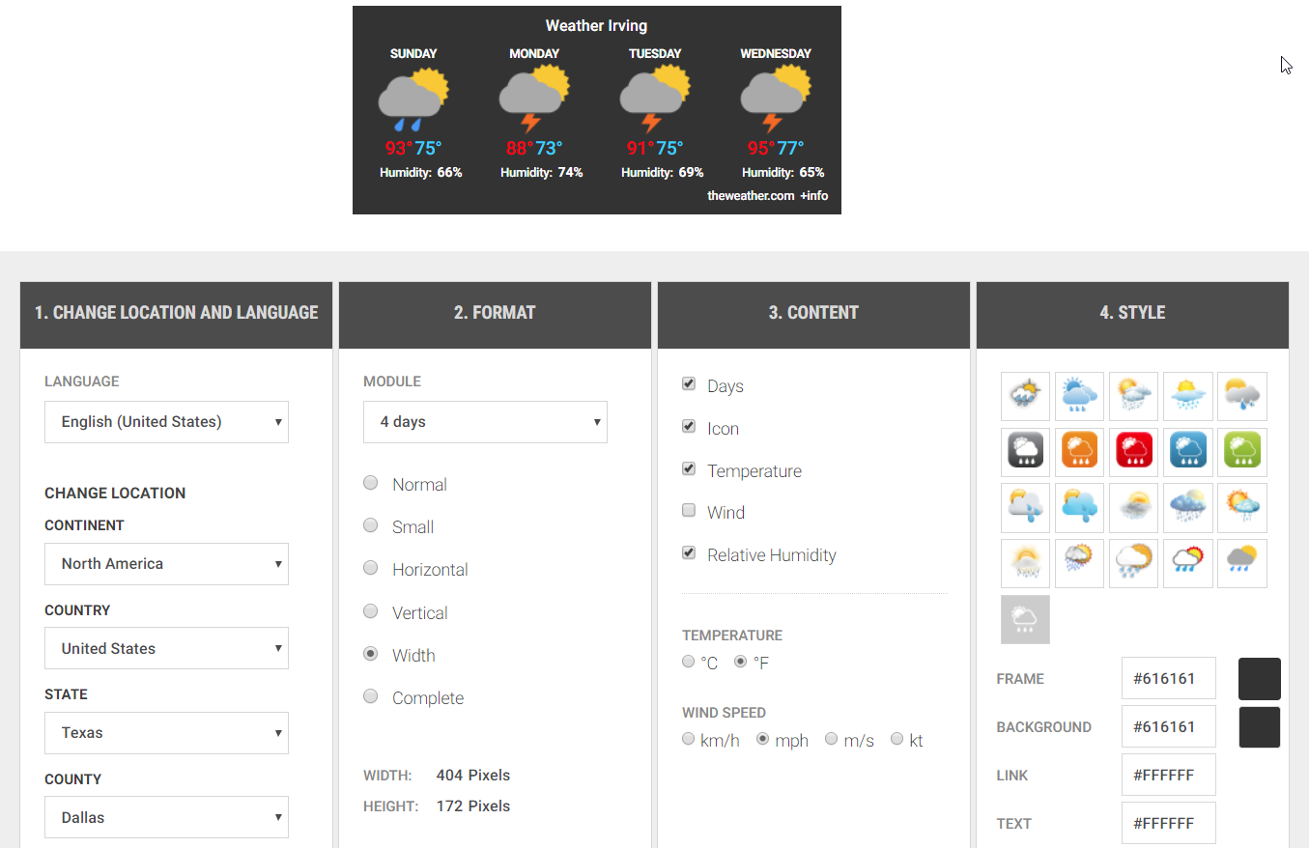Open the Continent dropdown
This screenshot has height=848, width=1309.
coord(166,564)
